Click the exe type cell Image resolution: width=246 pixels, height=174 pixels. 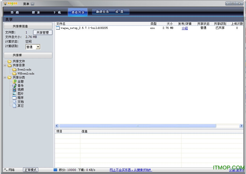point(152,28)
